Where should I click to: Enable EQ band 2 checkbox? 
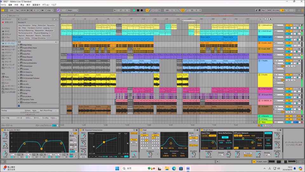point(19,157)
